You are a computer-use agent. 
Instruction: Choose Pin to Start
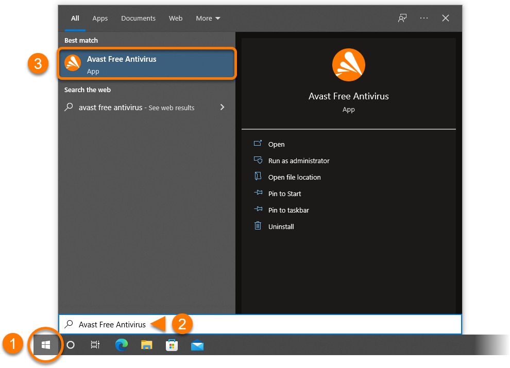(284, 194)
